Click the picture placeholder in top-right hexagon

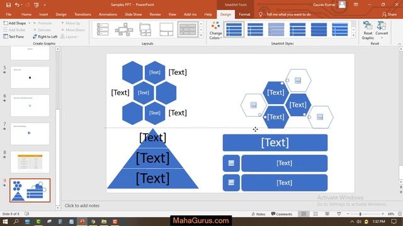click(298, 80)
